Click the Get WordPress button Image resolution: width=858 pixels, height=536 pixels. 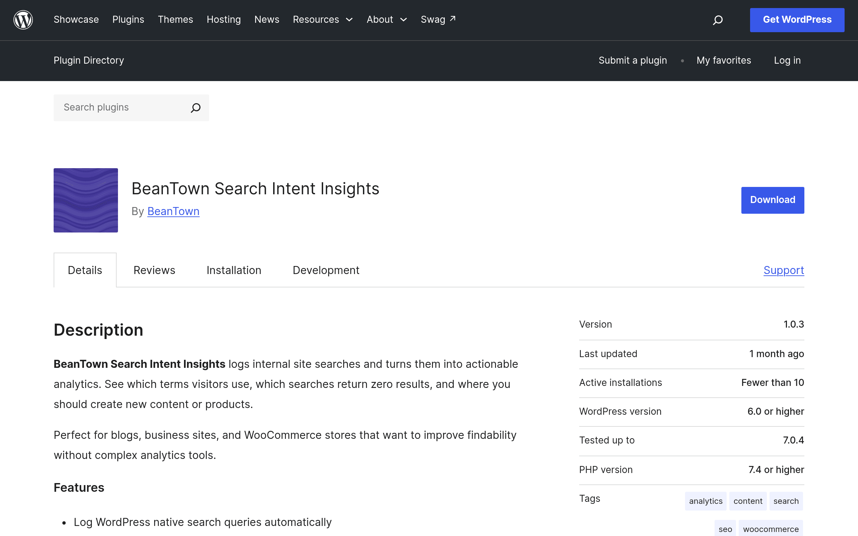pyautogui.click(x=797, y=20)
